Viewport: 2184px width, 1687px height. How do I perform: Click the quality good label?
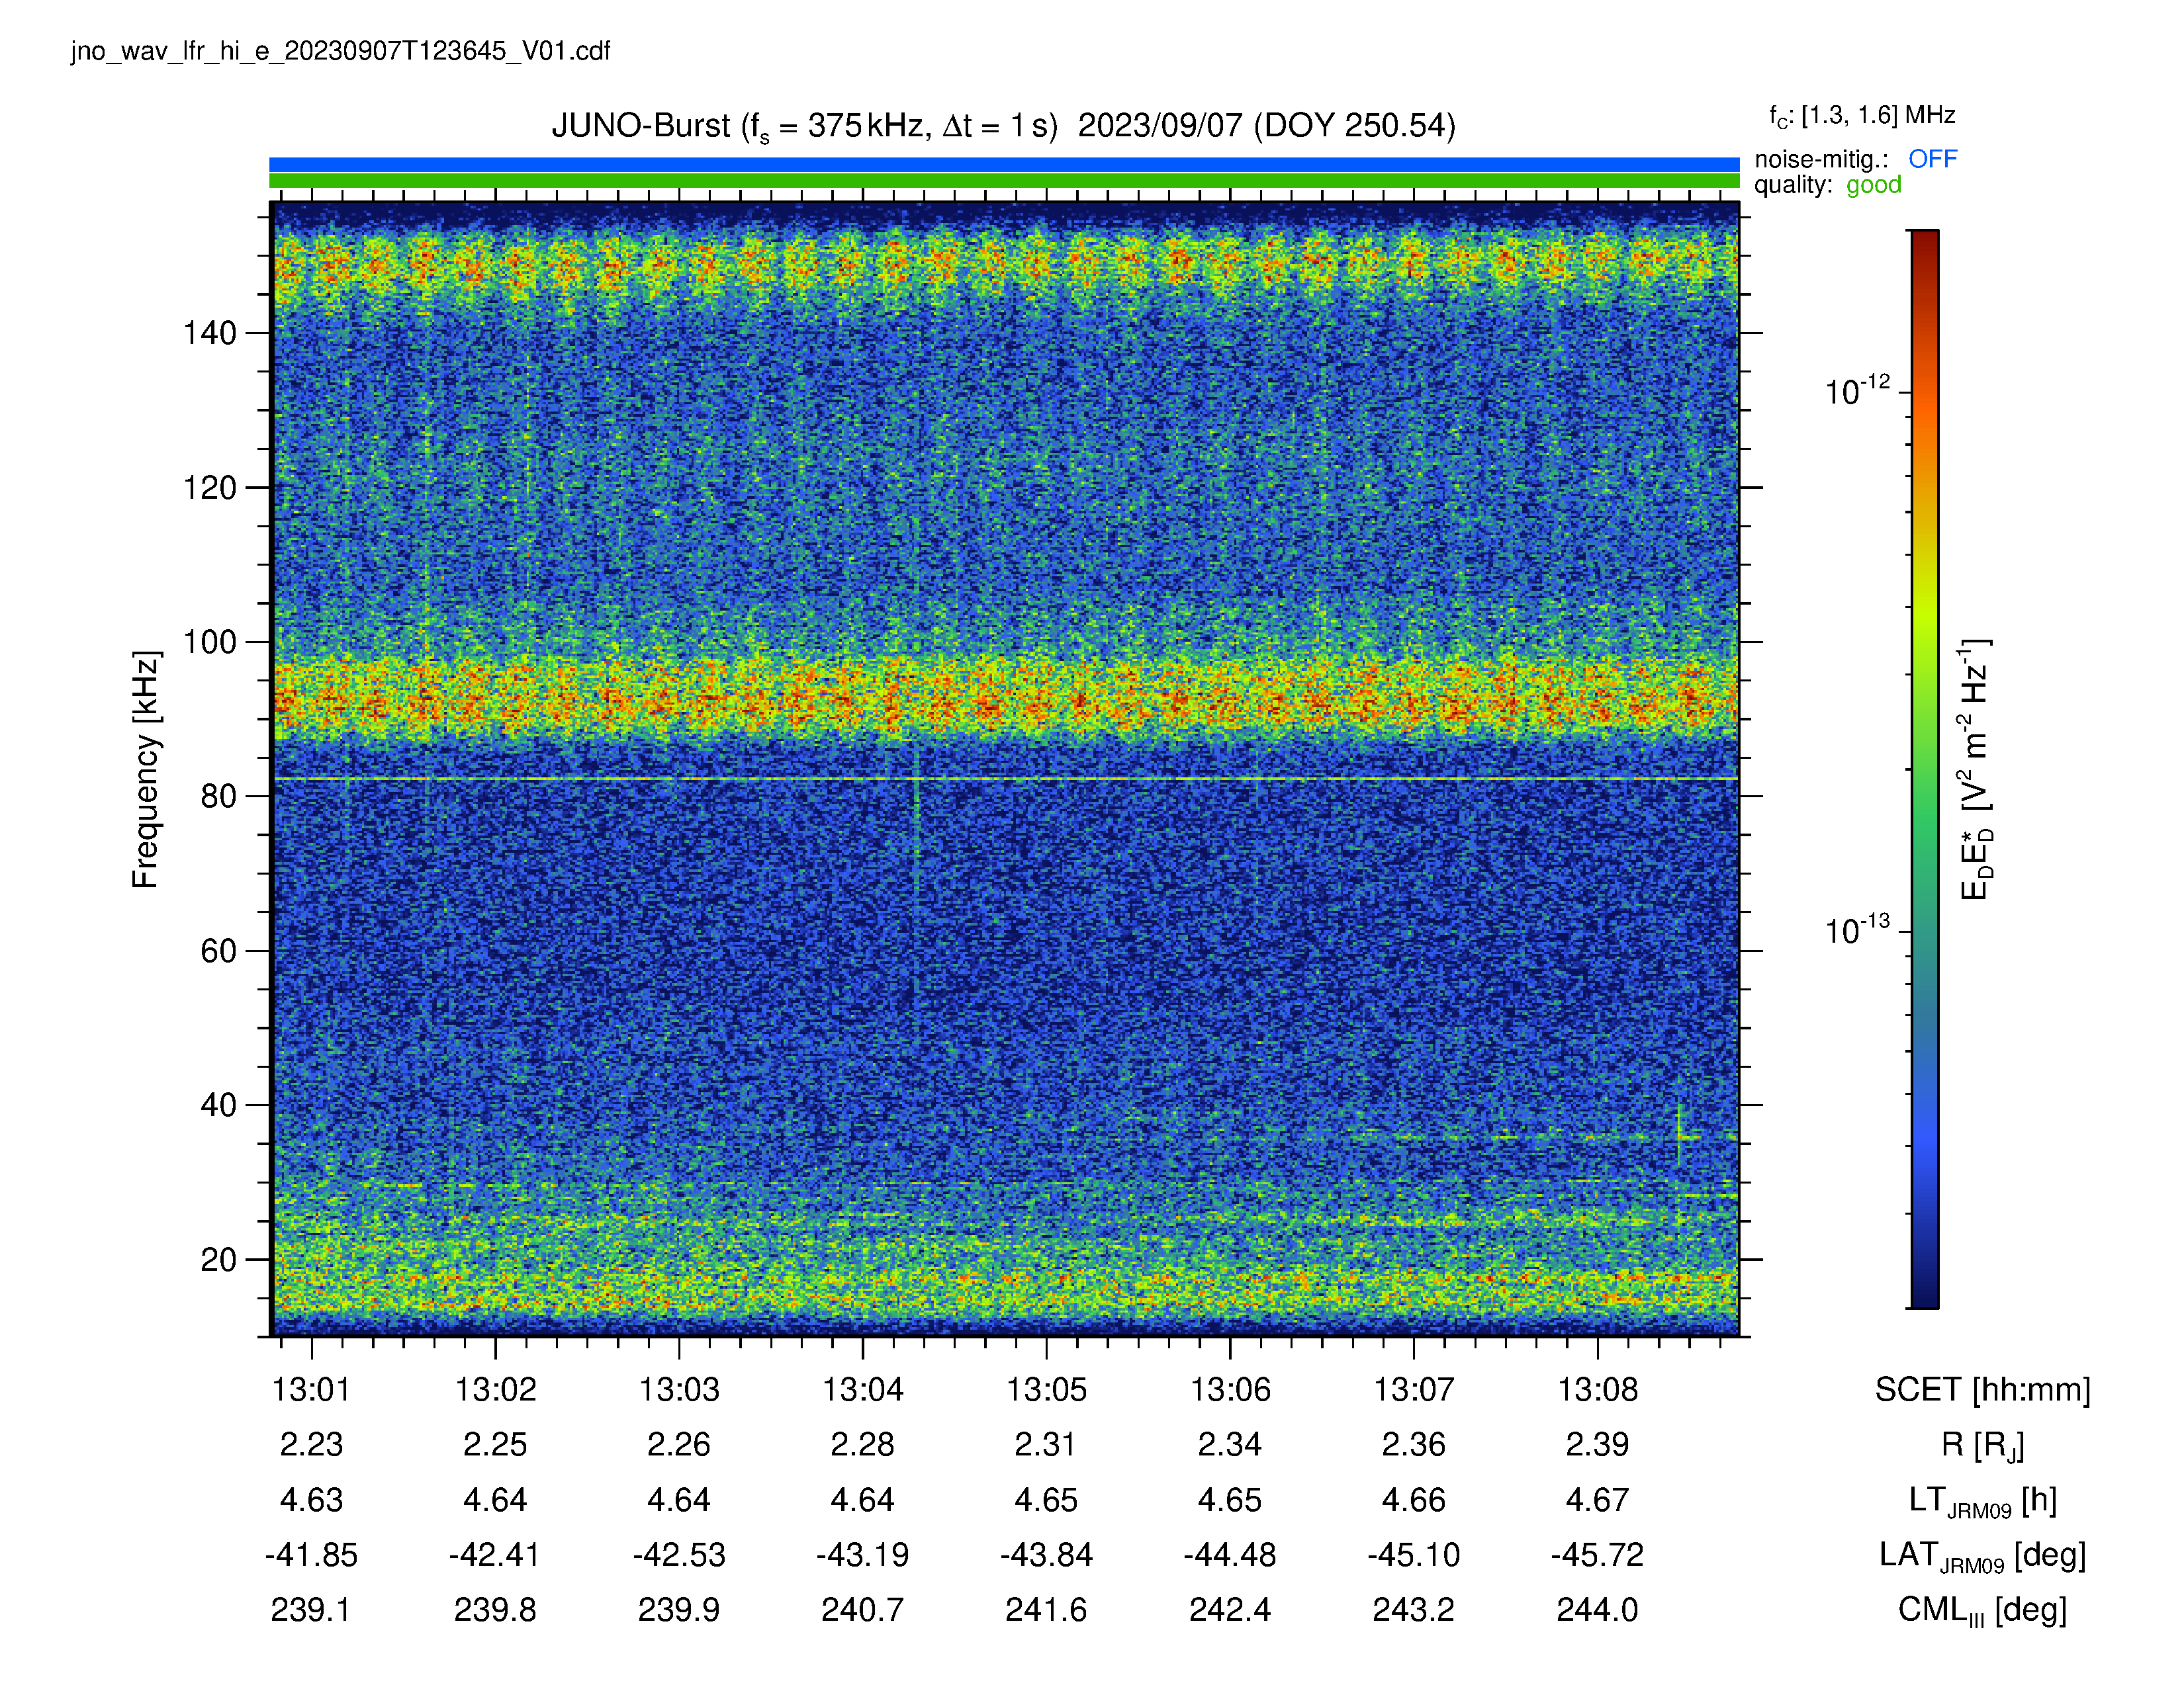click(x=1827, y=185)
